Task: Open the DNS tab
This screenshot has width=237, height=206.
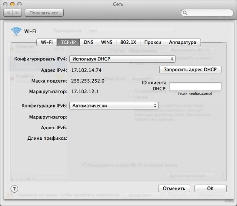Action: click(89, 42)
